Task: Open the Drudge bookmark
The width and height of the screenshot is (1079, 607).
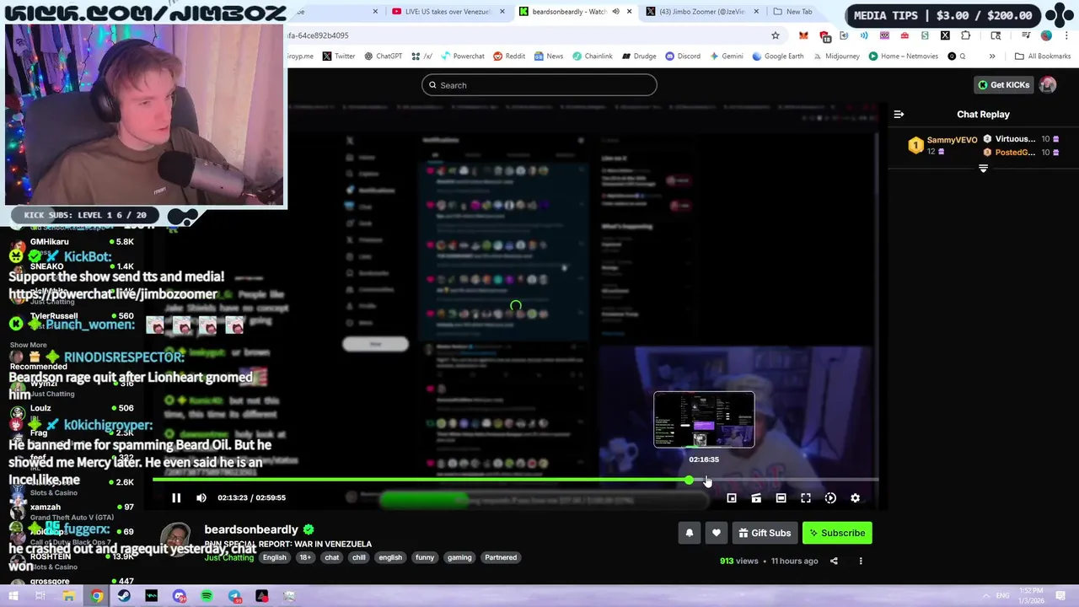Action: [x=639, y=56]
